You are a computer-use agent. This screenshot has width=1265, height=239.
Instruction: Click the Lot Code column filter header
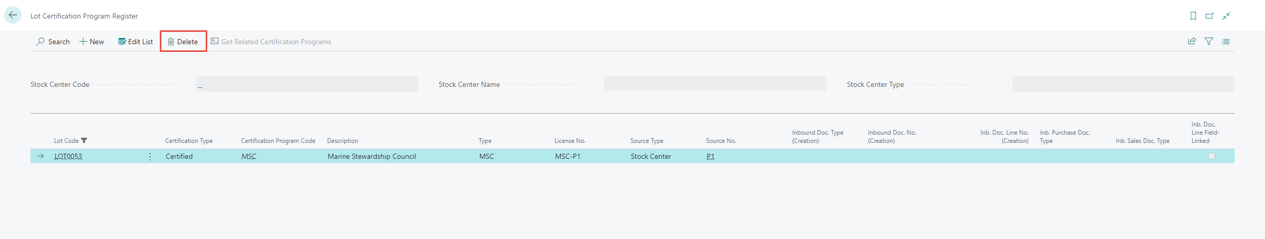coord(71,141)
